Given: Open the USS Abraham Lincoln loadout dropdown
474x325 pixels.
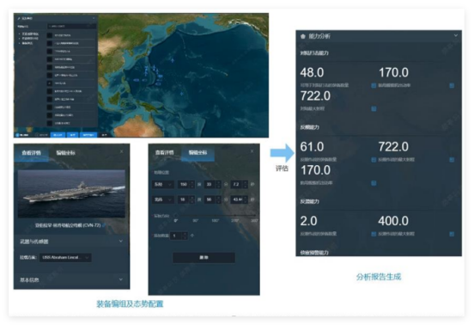Looking at the screenshot, I should [65, 258].
